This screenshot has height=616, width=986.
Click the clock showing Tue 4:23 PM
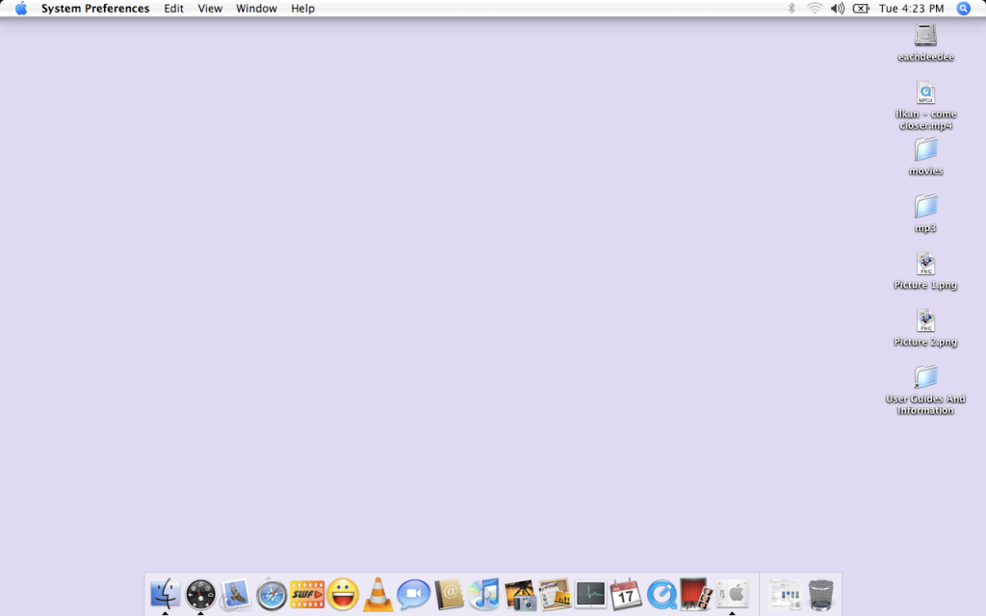point(913,9)
